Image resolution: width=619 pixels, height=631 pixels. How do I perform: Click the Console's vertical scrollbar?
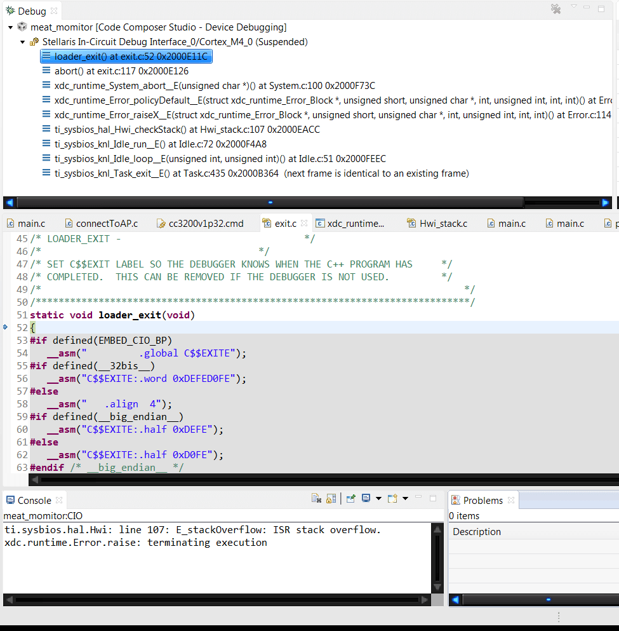click(437, 559)
